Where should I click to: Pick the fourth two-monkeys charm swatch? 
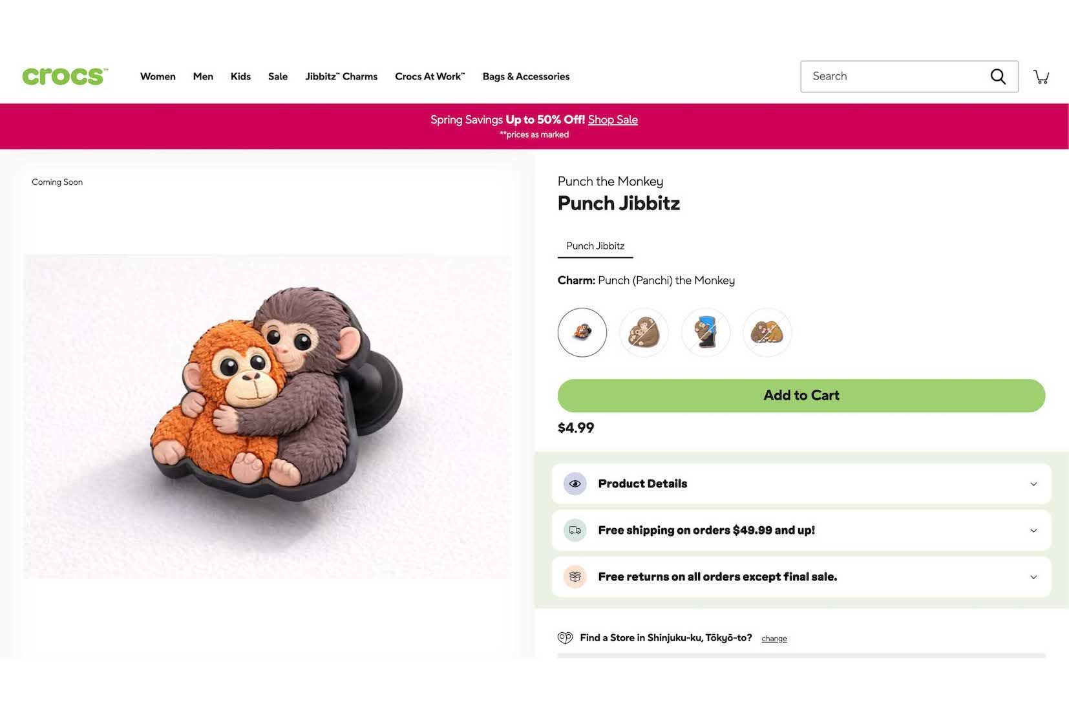767,332
